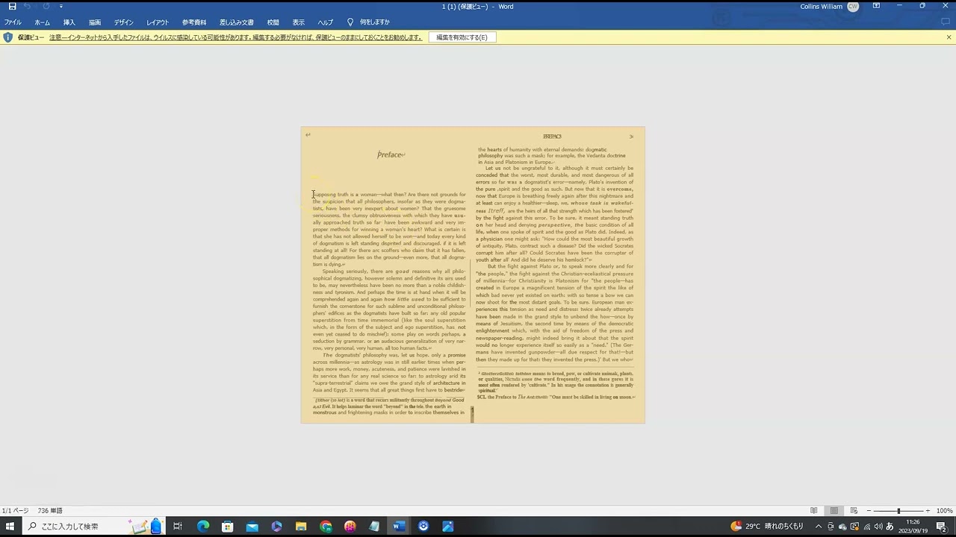Click the taskbar search box
Image resolution: width=956 pixels, height=537 pixels.
click(93, 527)
